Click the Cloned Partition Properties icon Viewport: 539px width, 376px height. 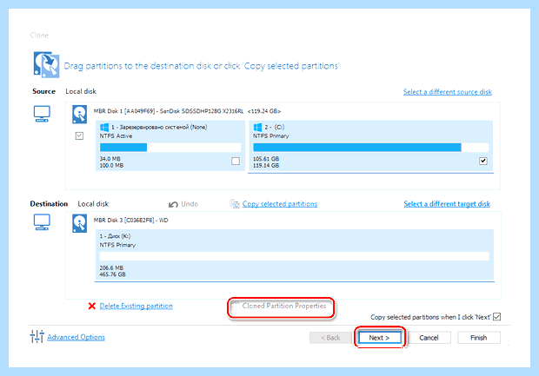(x=235, y=306)
